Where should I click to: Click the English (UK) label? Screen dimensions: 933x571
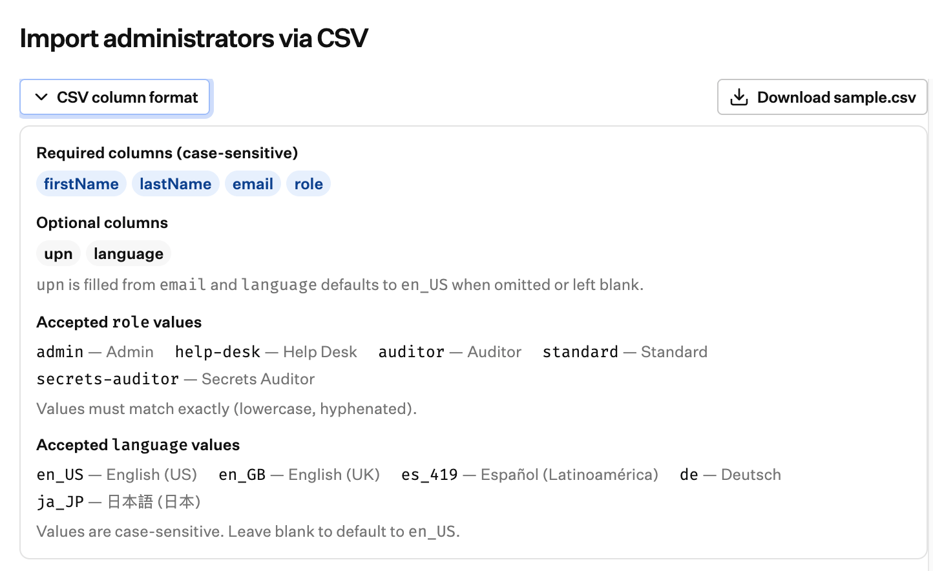click(x=334, y=475)
